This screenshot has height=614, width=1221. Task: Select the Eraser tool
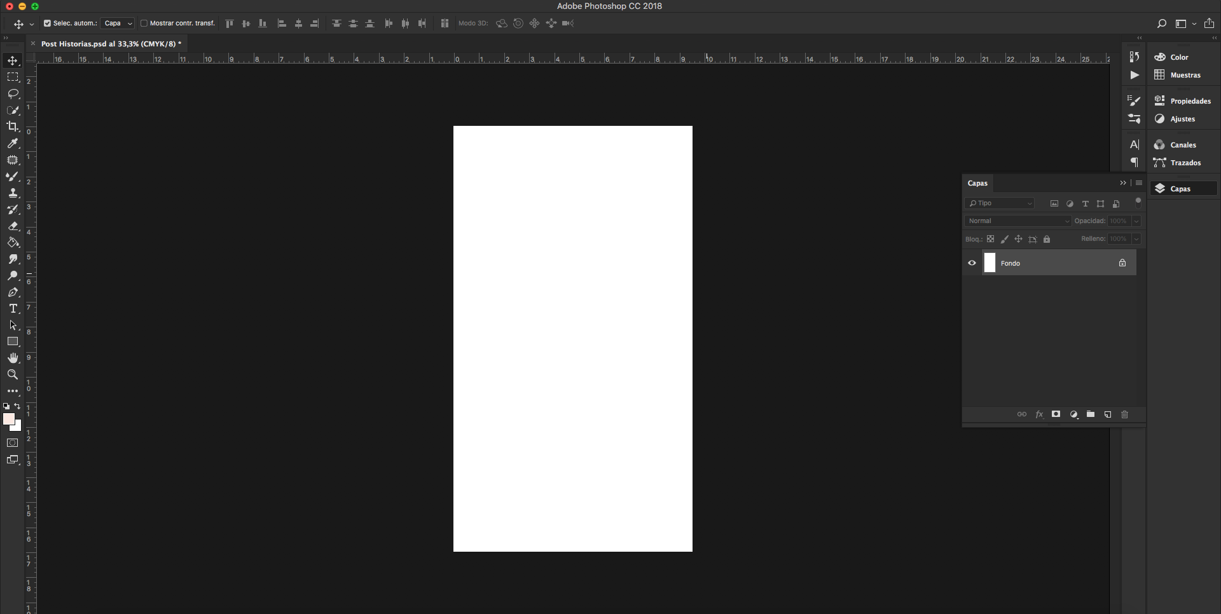(13, 226)
